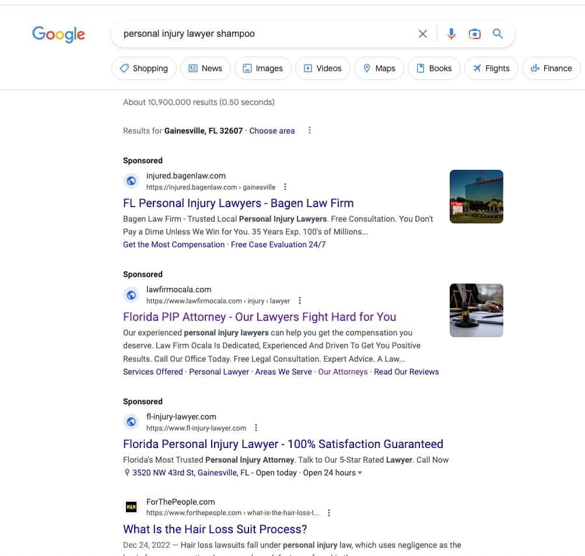Switch to the Maps filter tab
The height and width of the screenshot is (556, 585).
[379, 68]
